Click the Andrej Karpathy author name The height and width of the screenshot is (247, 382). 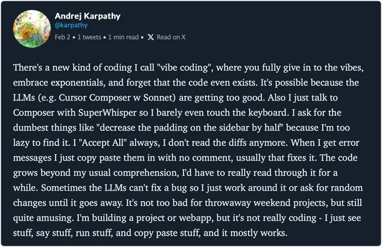click(88, 16)
